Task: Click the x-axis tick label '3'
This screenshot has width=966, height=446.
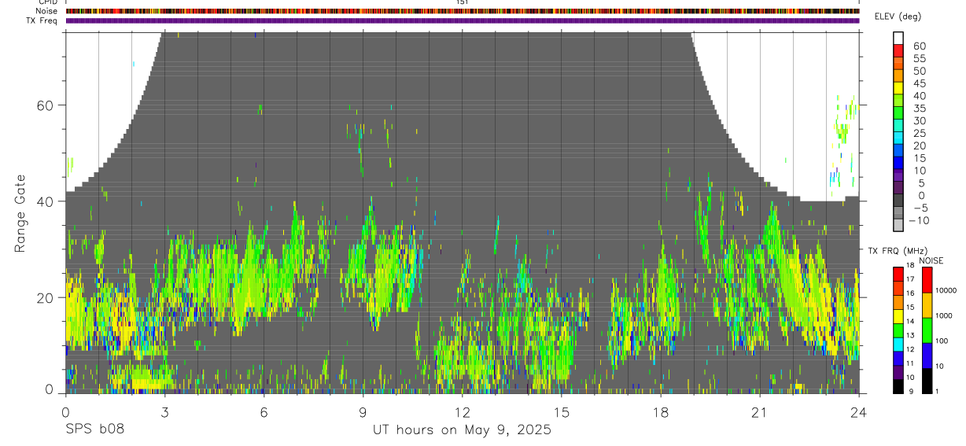Action: 164,412
